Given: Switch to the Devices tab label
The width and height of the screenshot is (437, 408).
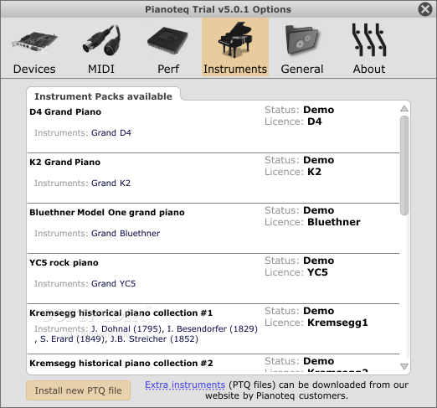Looking at the screenshot, I should pos(34,69).
